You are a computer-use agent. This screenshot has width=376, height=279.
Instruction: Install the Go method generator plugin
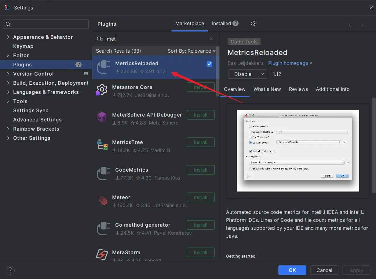pyautogui.click(x=201, y=225)
